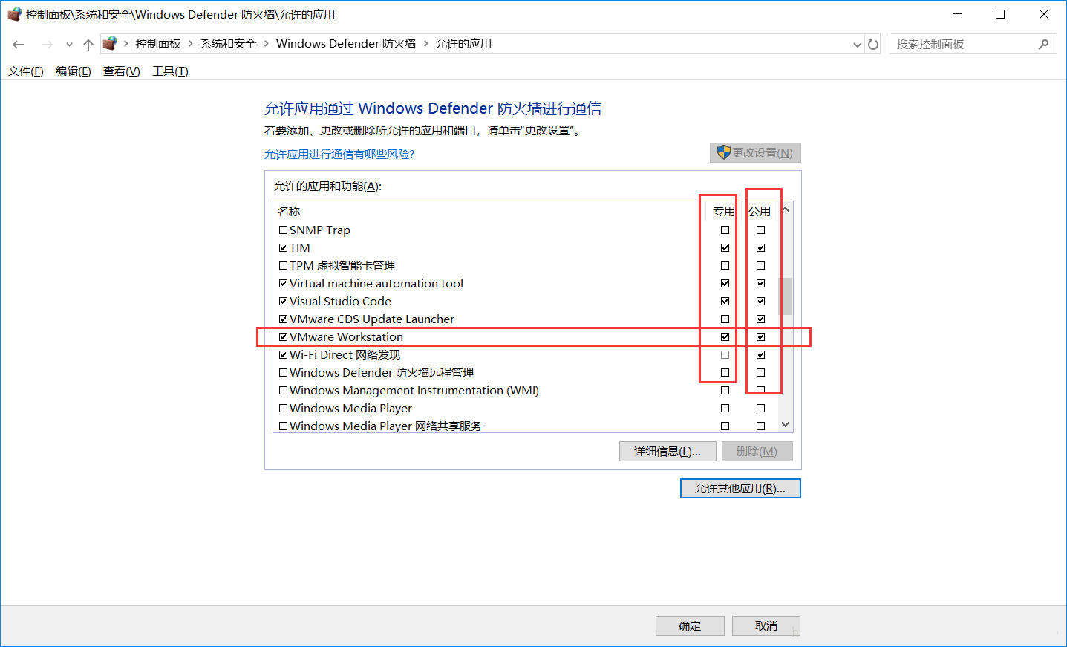Refresh the address bar
The image size is (1067, 647).
point(873,45)
